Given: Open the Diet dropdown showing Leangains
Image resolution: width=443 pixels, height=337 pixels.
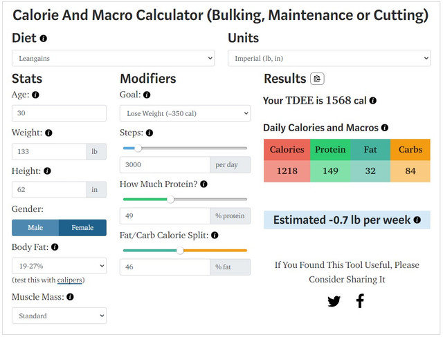Looking at the screenshot, I should (113, 59).
